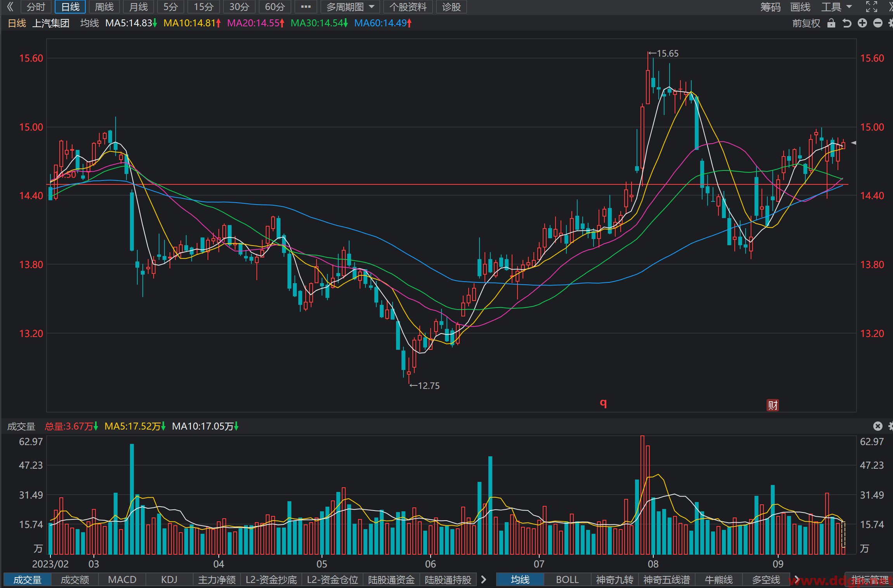Screen dimensions: 893x588
Task: Click volume MA5:17.52万 label
Action: (x=135, y=426)
